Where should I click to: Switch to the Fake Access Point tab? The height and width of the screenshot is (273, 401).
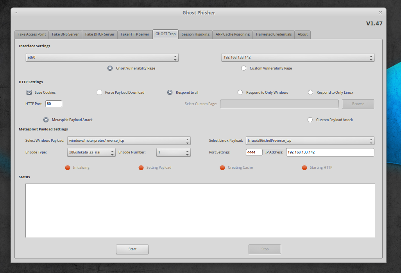coord(32,34)
